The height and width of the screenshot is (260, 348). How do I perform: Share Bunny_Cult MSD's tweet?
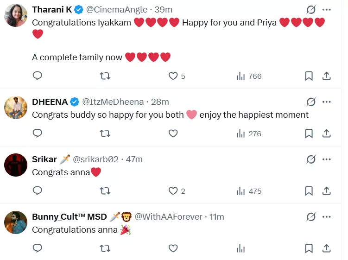[x=326, y=248]
